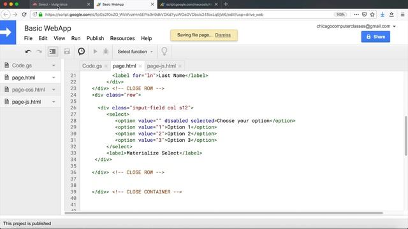Image resolution: width=408 pixels, height=229 pixels.
Task: Expand page-js.html file options arrow
Action: click(54, 102)
